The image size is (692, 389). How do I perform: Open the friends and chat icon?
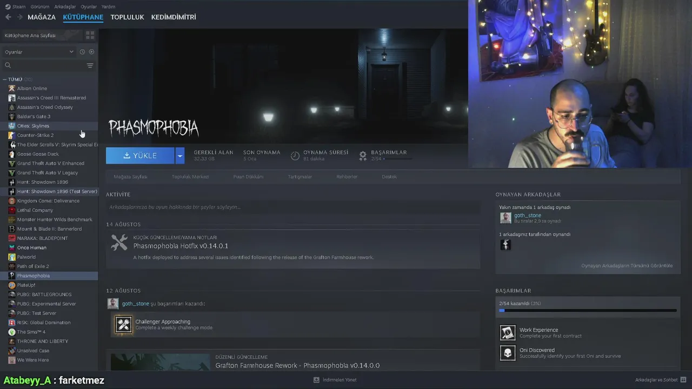683,380
